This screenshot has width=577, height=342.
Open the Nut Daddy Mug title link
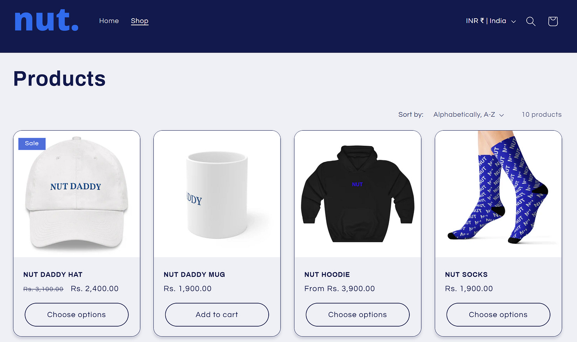pyautogui.click(x=194, y=275)
